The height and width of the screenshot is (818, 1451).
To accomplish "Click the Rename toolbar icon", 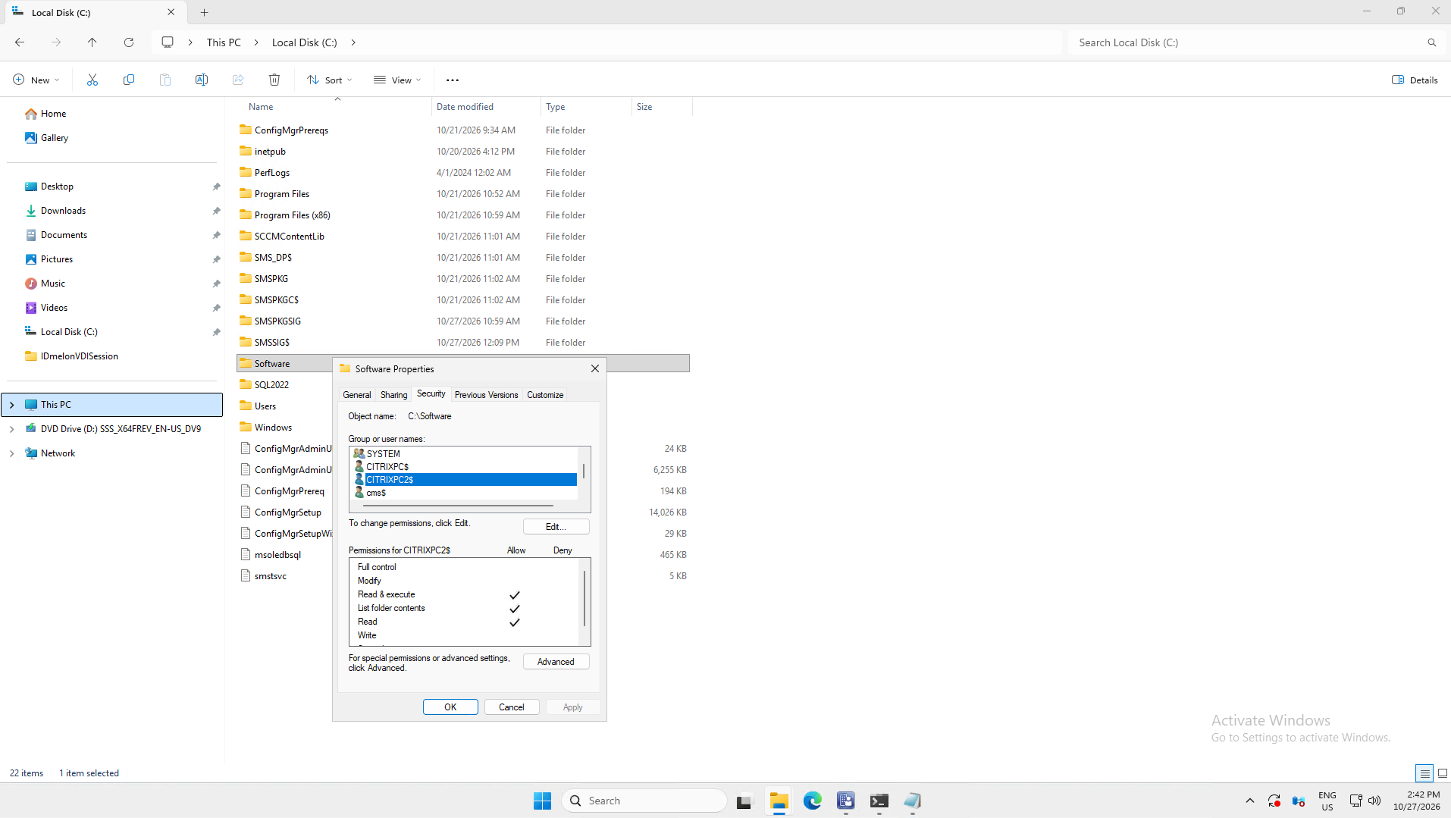I will click(202, 80).
